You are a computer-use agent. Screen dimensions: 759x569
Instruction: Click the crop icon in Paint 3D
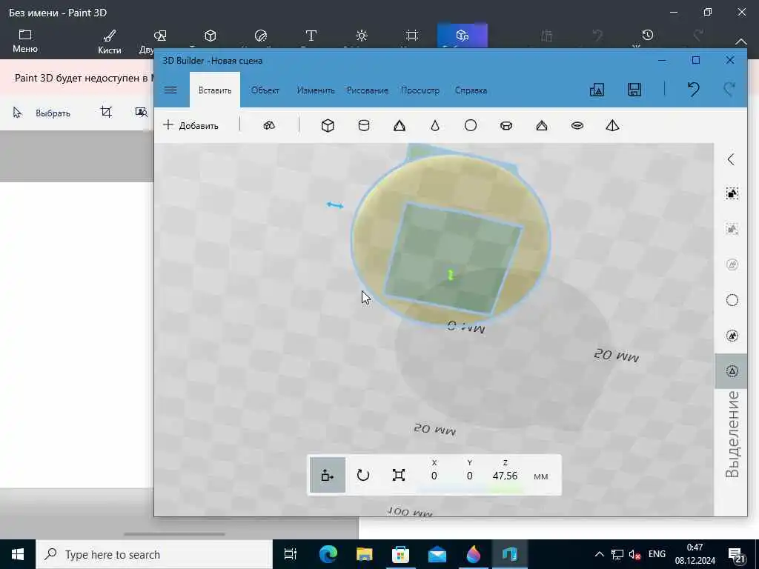click(x=106, y=113)
